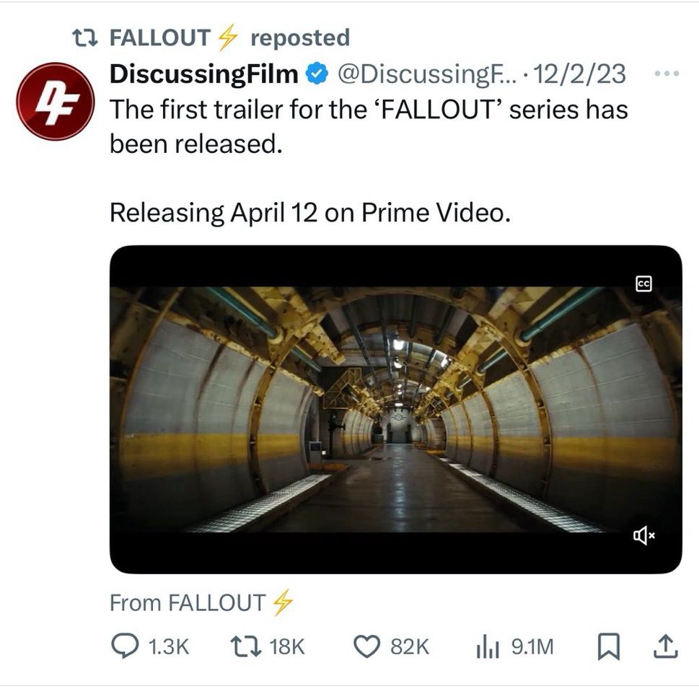Bookmark this tweet
The image size is (699, 699).
coord(610,647)
